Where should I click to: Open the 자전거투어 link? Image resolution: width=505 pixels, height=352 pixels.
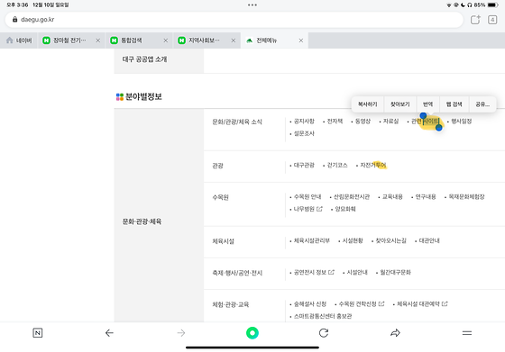click(x=373, y=166)
